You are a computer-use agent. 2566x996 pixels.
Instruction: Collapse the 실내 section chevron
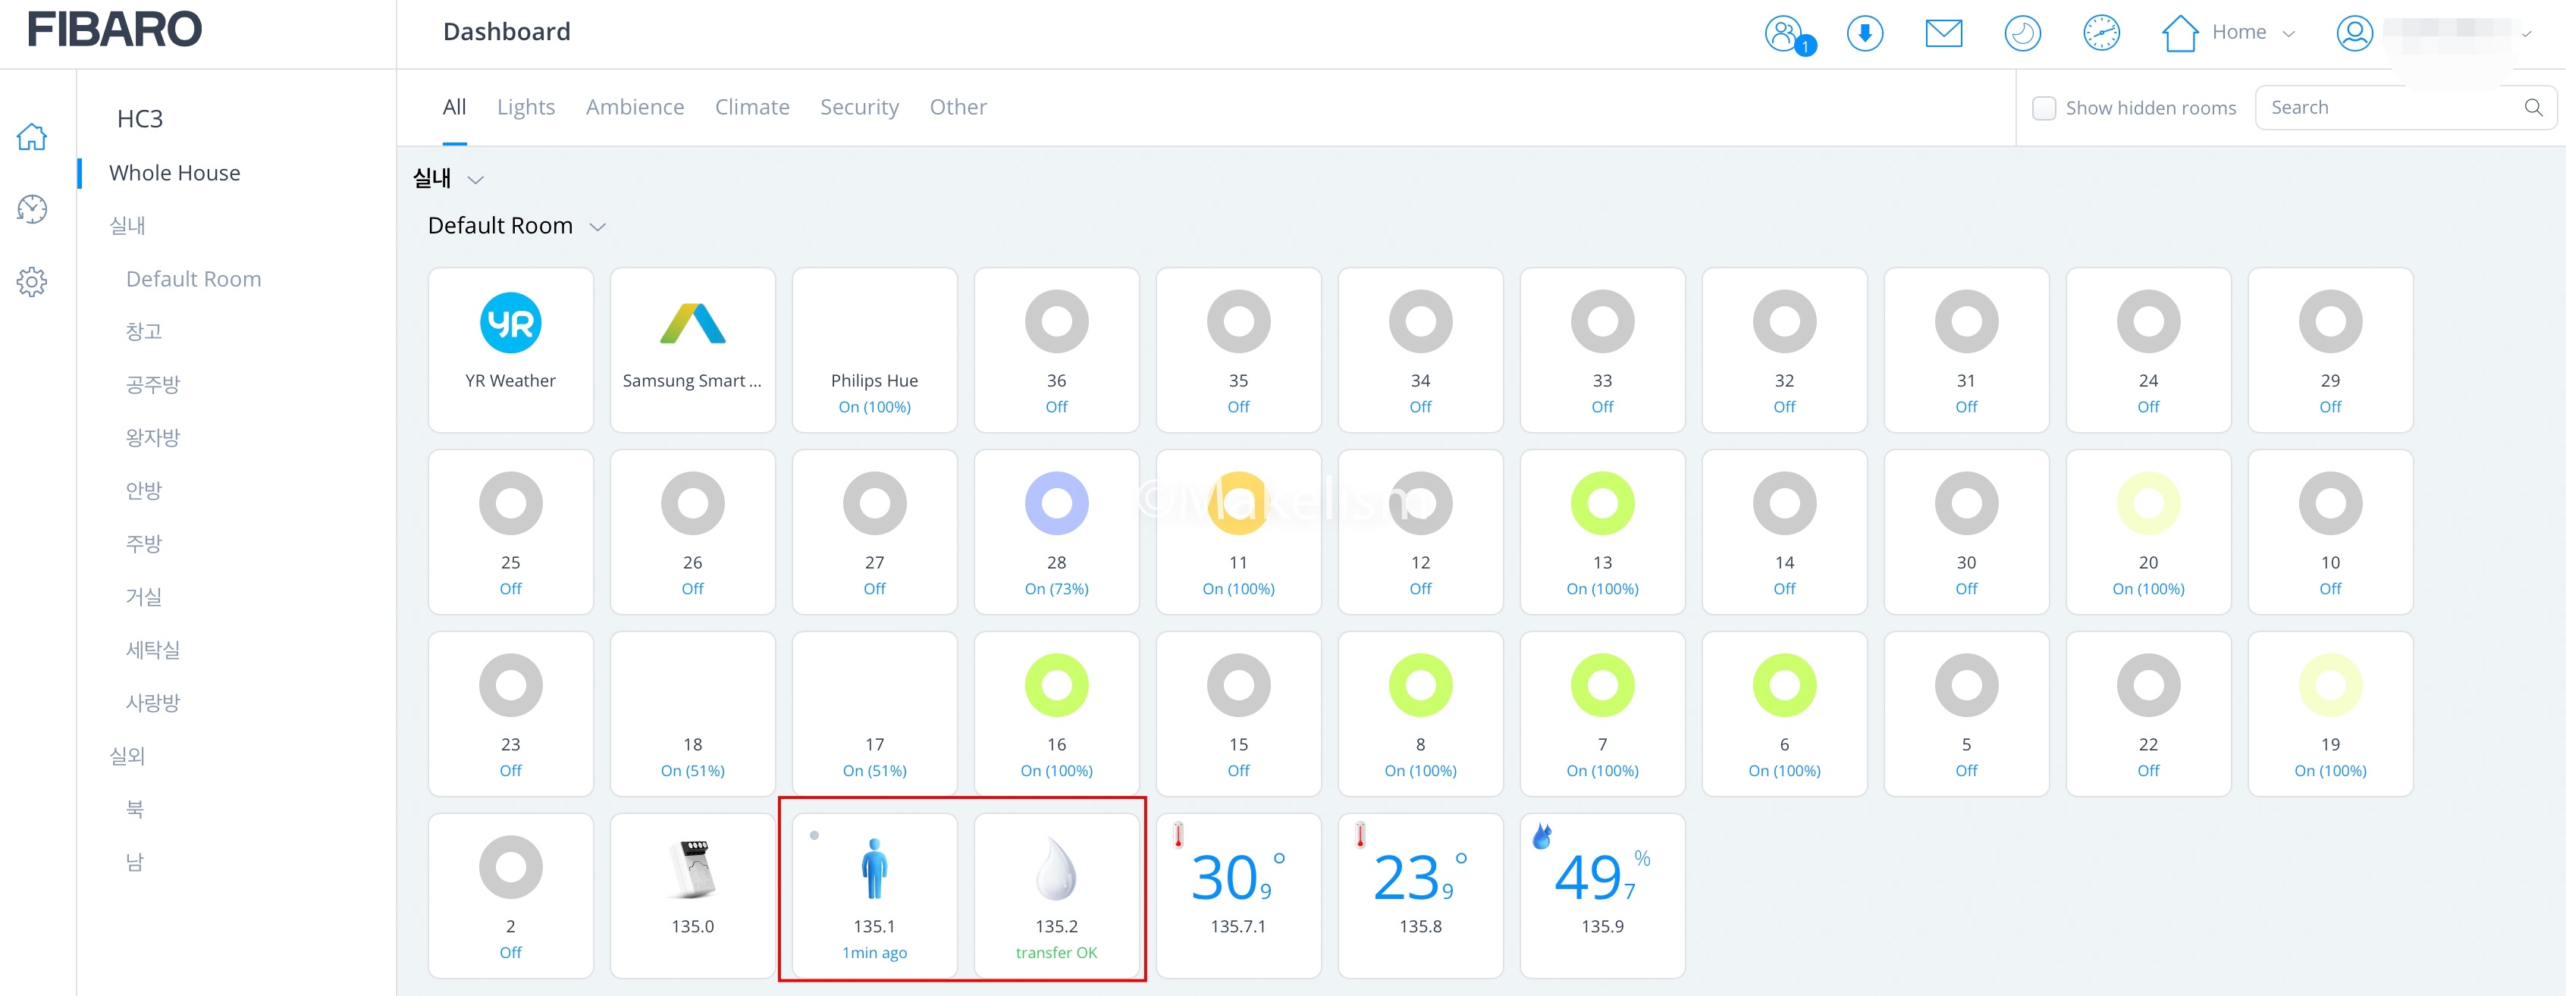point(475,180)
